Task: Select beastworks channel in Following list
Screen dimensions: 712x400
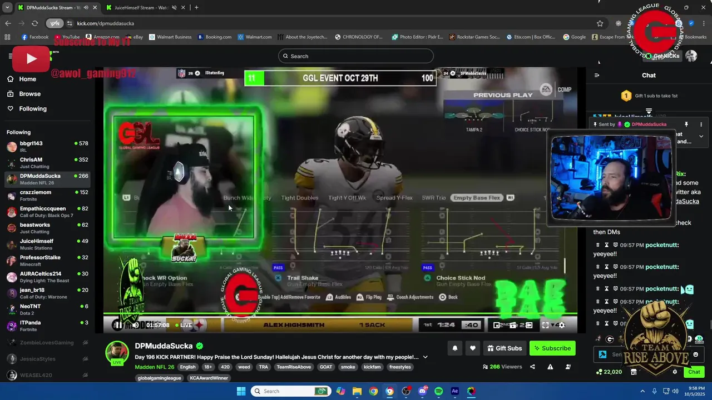Action: click(47, 228)
